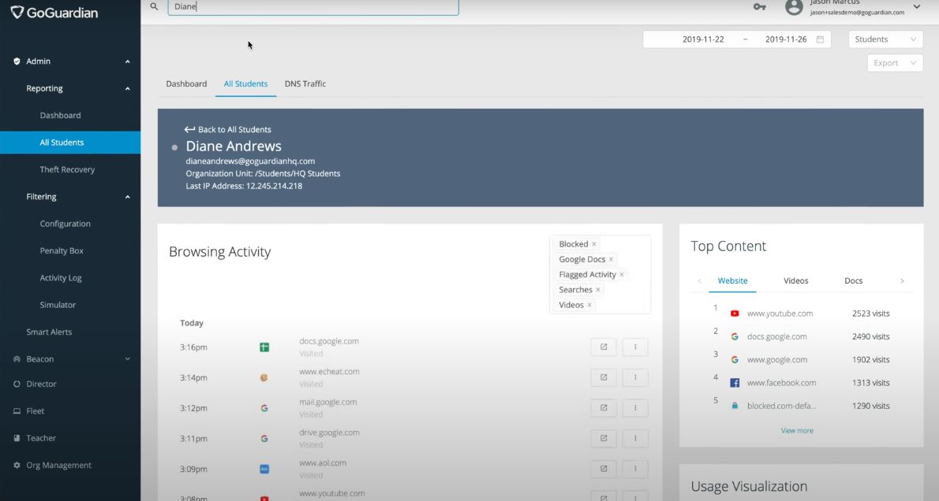Open the Export dropdown
939x501 pixels.
(x=895, y=63)
